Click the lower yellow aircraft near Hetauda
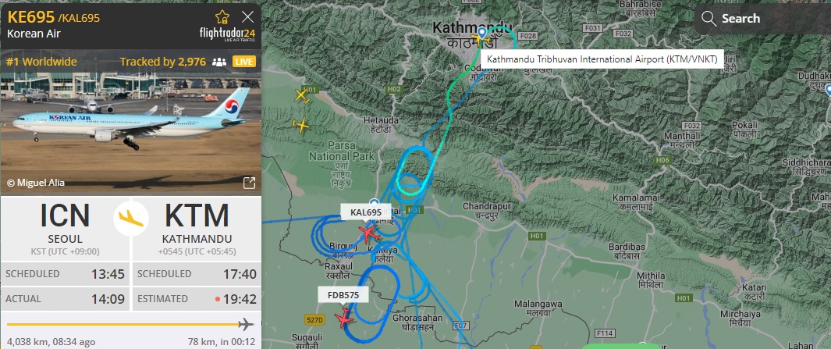Screen dimensions: 831x349 (300, 126)
